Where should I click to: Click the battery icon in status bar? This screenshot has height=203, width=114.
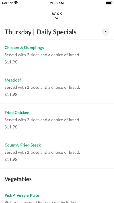pos(109,3)
